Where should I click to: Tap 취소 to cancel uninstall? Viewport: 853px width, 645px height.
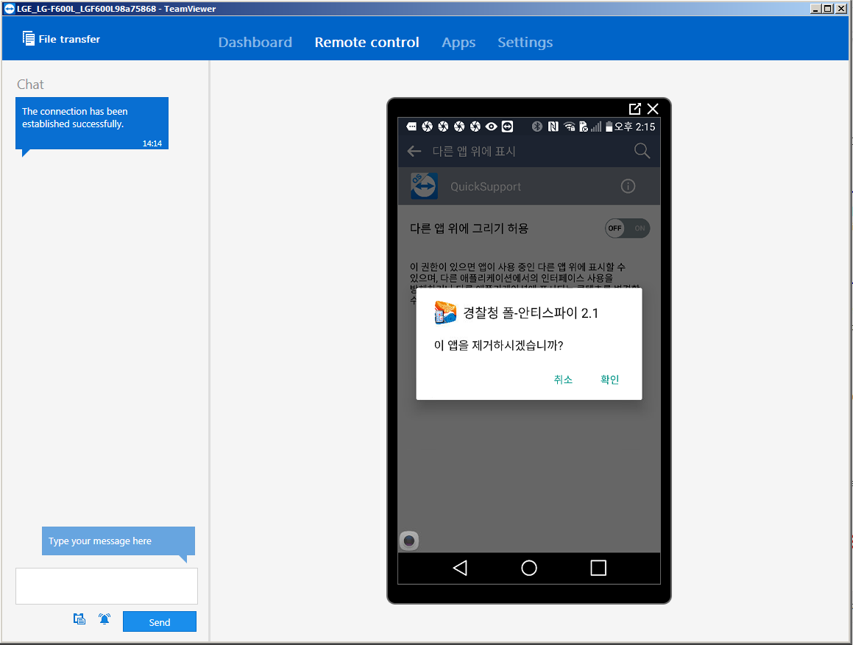pyautogui.click(x=563, y=379)
